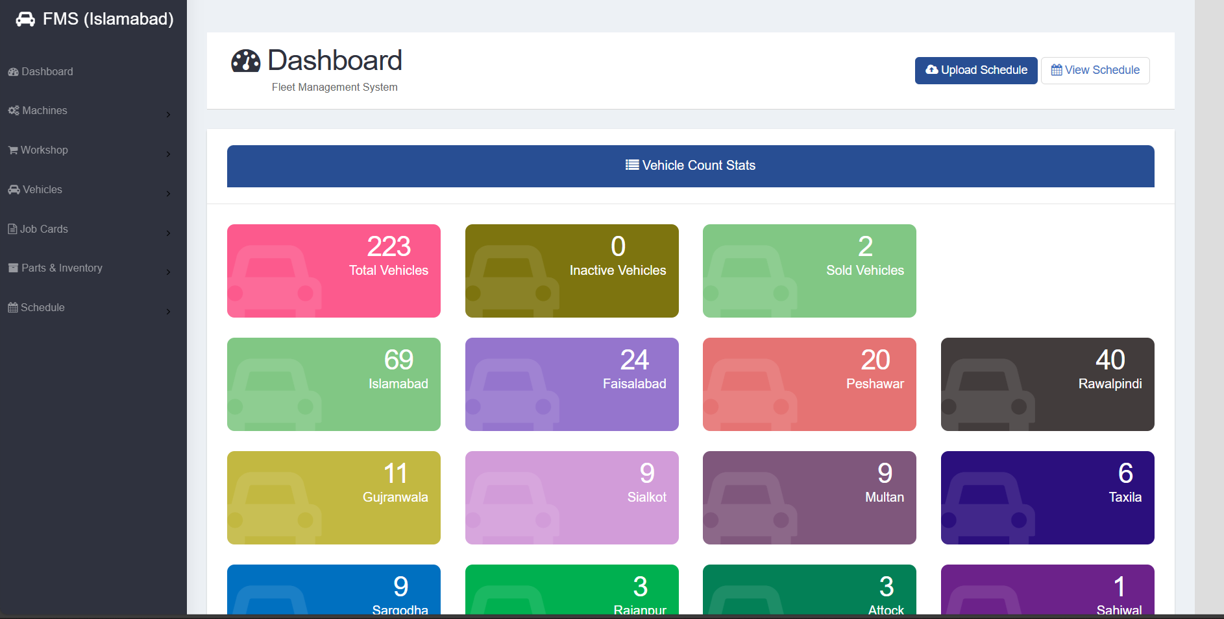The height and width of the screenshot is (619, 1224).
Task: Click the large dashboard gauge header icon
Action: coord(245,61)
